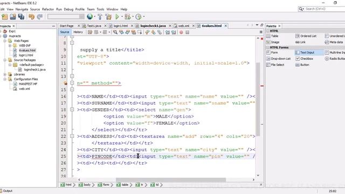Click the New Project toolbar icon
This screenshot has width=345, height=194.
(5, 17)
